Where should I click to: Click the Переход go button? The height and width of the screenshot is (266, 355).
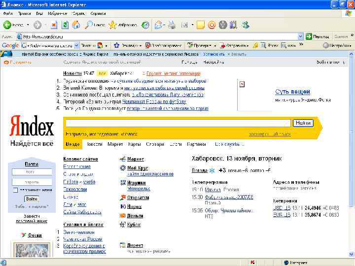(x=318, y=36)
